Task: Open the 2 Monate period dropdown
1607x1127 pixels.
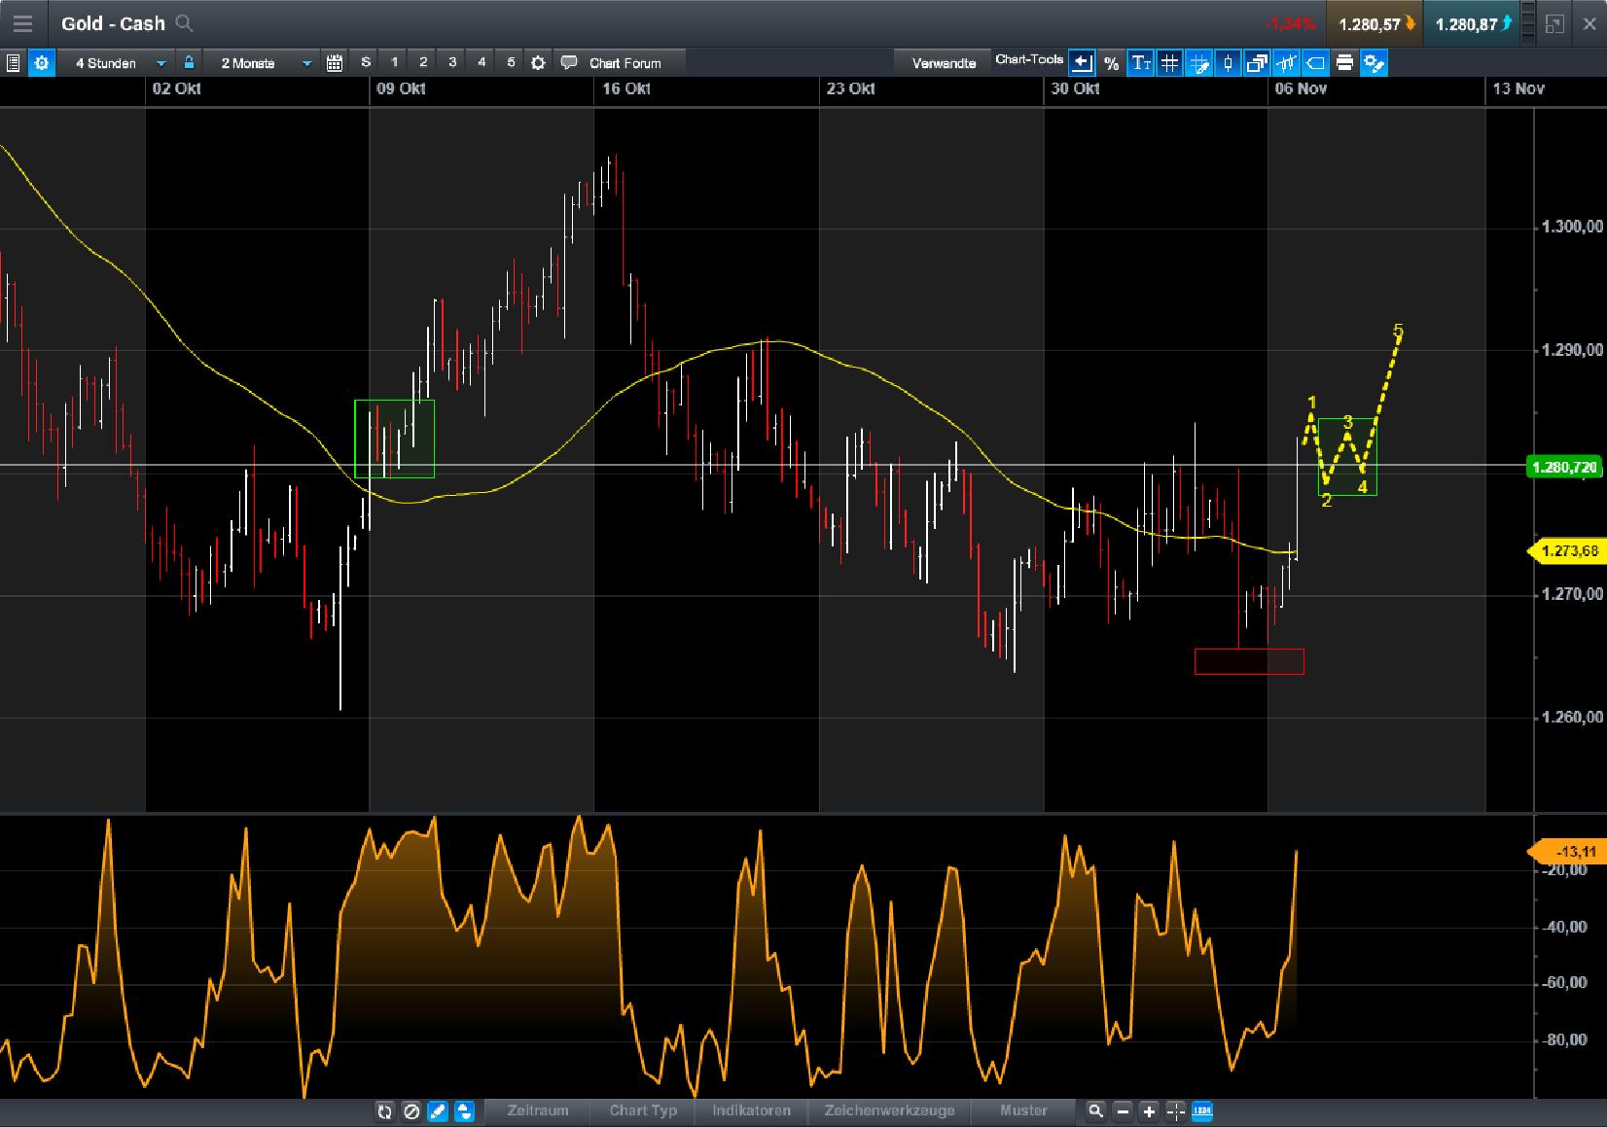Action: pos(305,61)
